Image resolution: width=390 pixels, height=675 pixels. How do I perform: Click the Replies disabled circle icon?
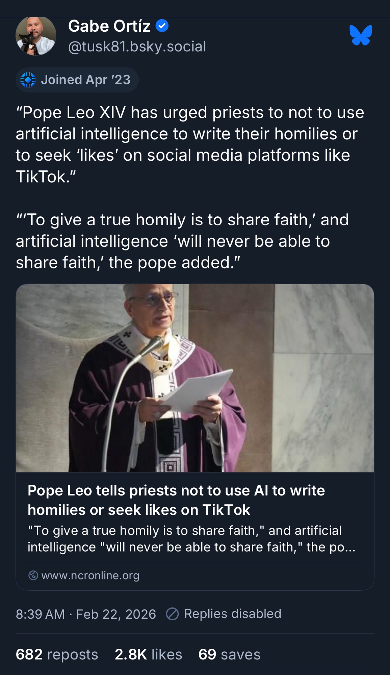pos(172,614)
